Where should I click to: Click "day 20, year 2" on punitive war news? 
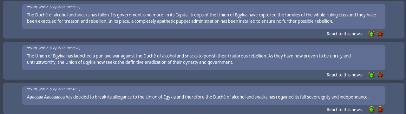37,48
